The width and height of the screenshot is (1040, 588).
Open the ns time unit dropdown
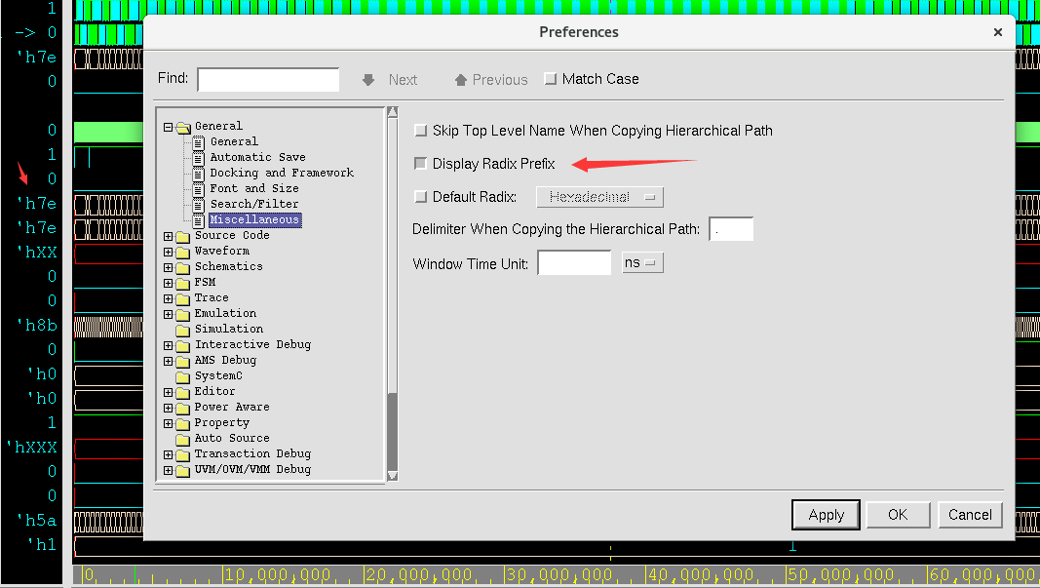click(x=642, y=263)
